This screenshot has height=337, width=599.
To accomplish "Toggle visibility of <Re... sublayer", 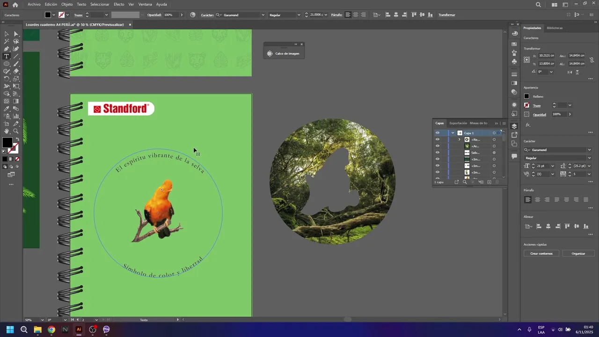I will (x=438, y=139).
